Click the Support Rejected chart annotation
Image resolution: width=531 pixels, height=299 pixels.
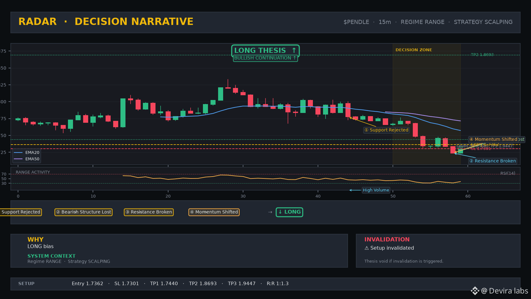tap(386, 130)
